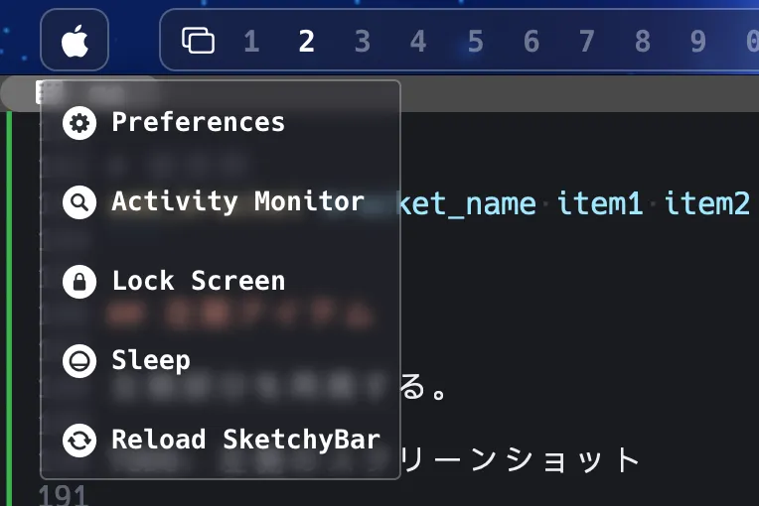The image size is (759, 506).
Task: Select the active workspace 2
Action: pyautogui.click(x=307, y=42)
